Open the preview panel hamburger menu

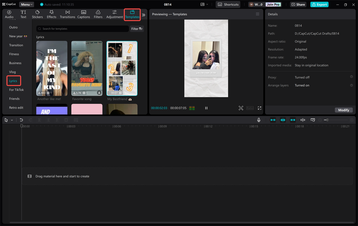(x=258, y=14)
